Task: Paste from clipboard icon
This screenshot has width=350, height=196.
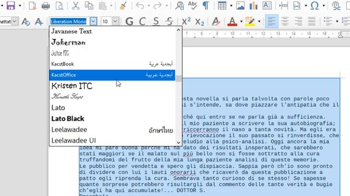Action: tap(103, 5)
